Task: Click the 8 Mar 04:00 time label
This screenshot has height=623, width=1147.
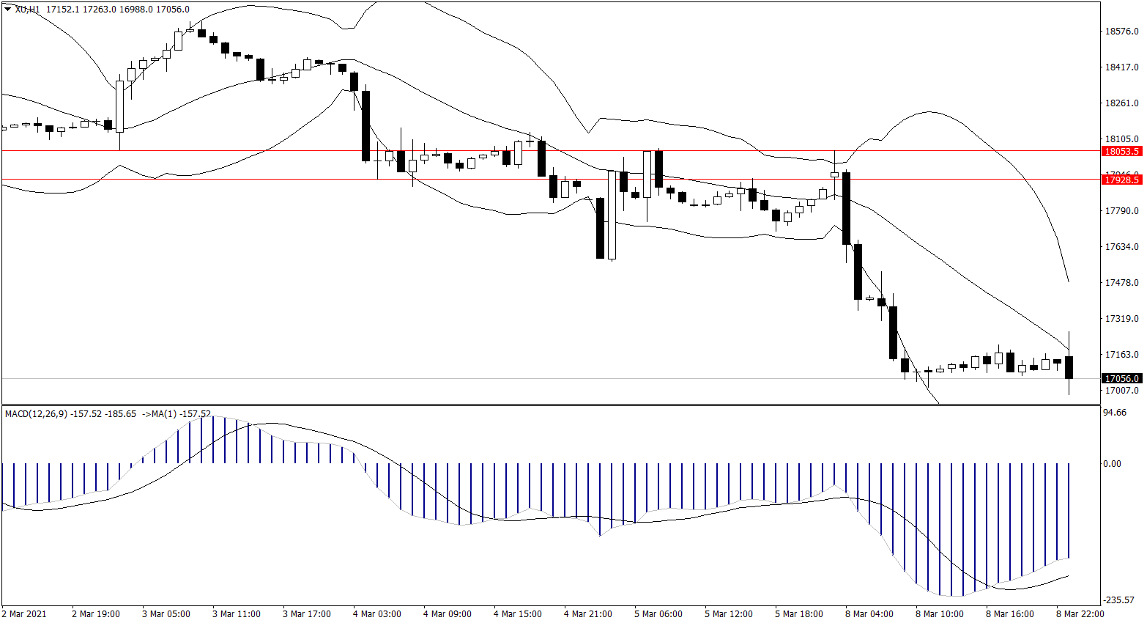Action: click(x=869, y=614)
